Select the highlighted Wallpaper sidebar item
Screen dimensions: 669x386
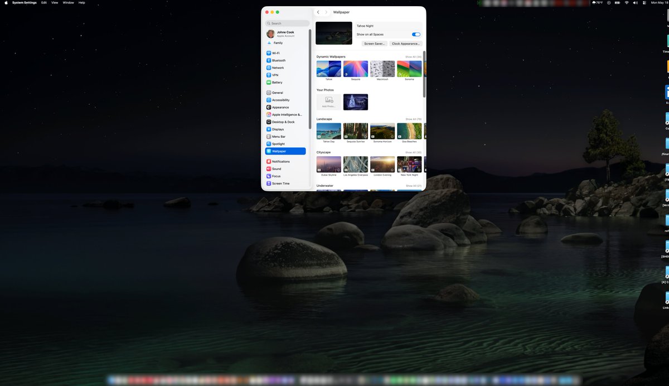285,151
